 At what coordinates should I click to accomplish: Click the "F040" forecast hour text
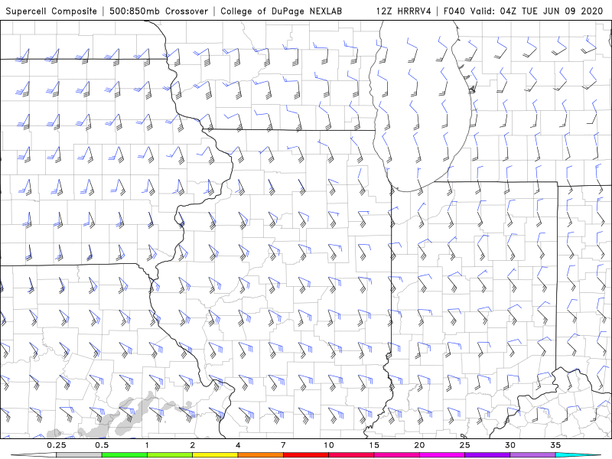455,11
